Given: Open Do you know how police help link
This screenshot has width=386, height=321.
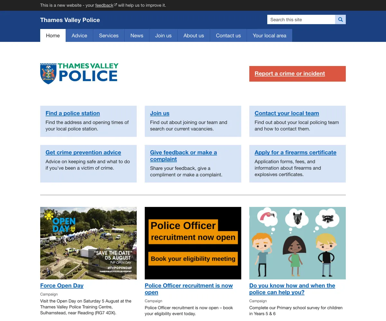Looking at the screenshot, I should 292,289.
